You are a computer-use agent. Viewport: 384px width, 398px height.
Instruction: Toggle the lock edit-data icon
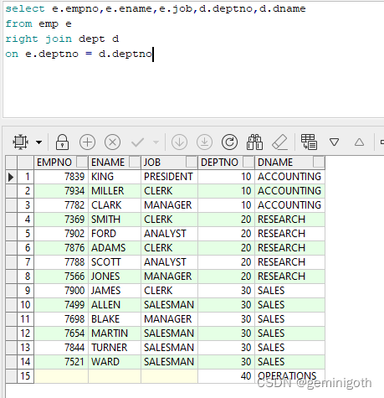(x=62, y=142)
